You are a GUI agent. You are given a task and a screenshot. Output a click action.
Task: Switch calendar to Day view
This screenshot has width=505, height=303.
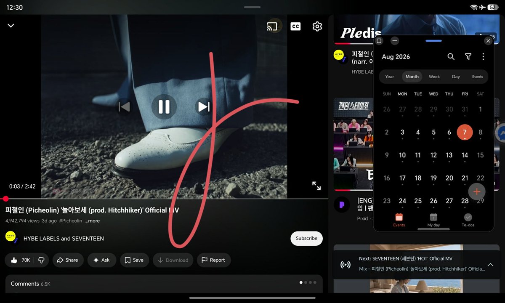click(456, 77)
